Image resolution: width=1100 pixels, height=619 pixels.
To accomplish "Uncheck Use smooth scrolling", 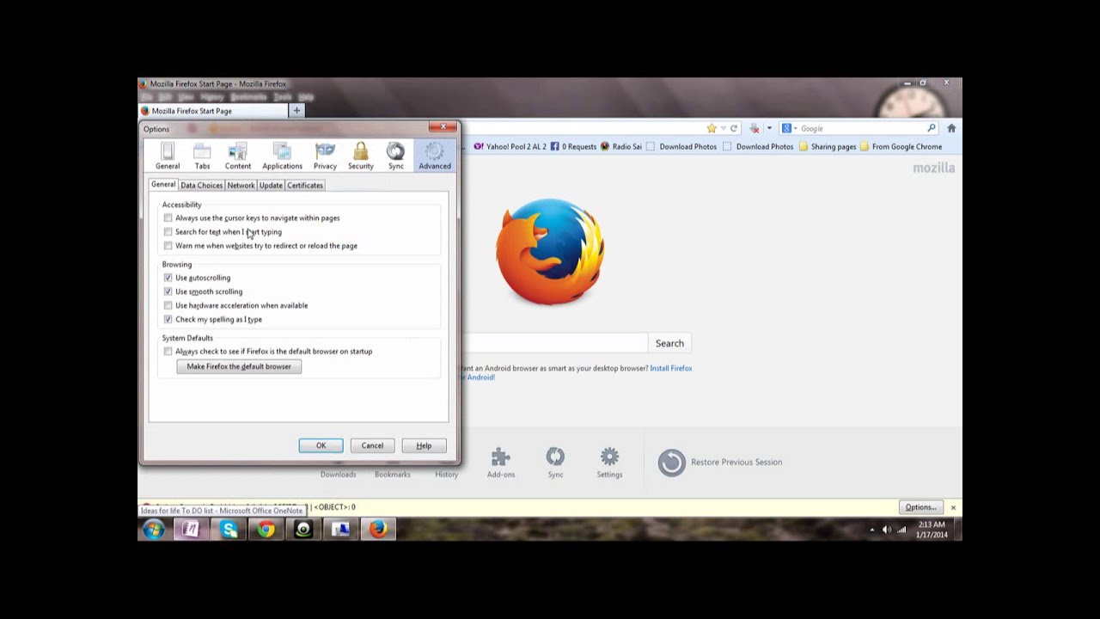I will (168, 291).
